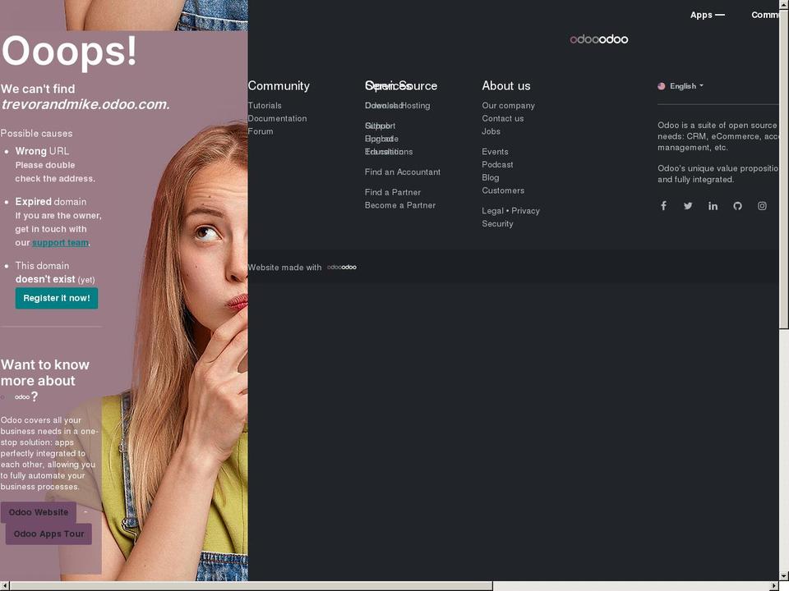
Task: Open Our company link
Action: click(x=508, y=106)
